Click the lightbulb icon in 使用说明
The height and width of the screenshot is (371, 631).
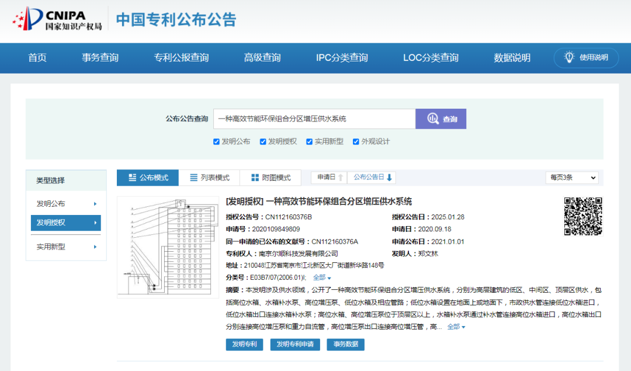point(568,57)
